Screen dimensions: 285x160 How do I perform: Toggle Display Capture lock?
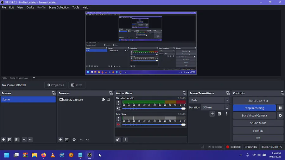click(109, 100)
